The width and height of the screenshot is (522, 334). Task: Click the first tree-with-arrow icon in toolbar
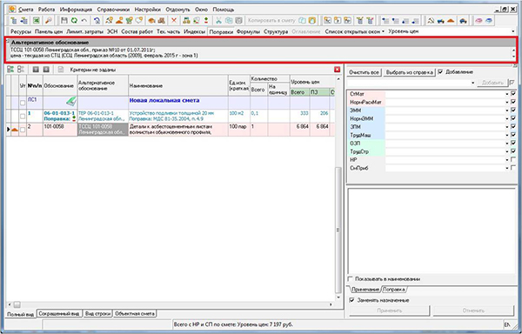(14, 21)
